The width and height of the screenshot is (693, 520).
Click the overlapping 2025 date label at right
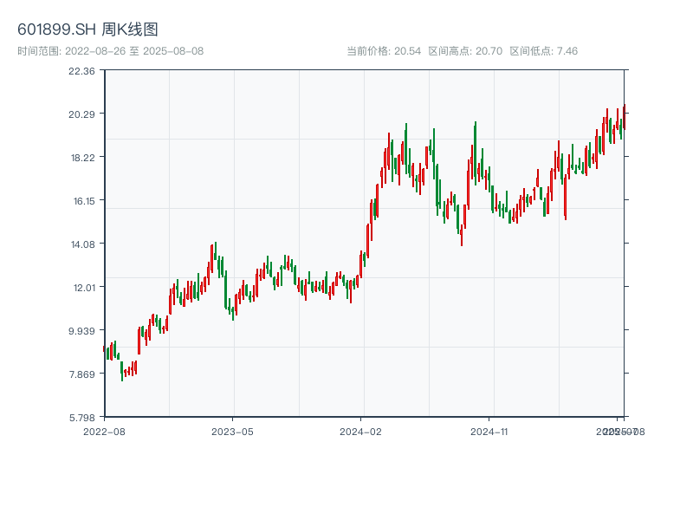618,431
